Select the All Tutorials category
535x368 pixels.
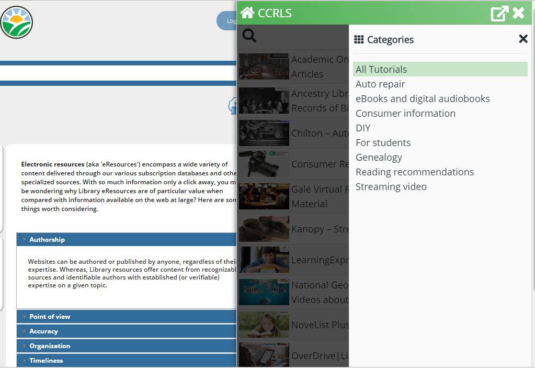point(440,69)
